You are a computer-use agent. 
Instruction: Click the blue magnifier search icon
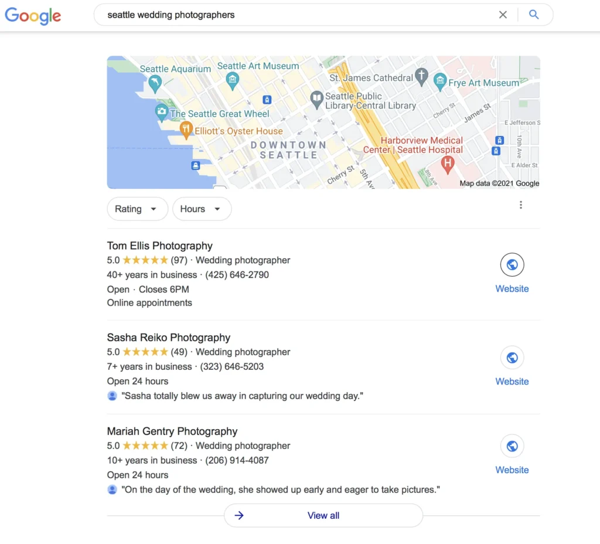[x=534, y=15]
